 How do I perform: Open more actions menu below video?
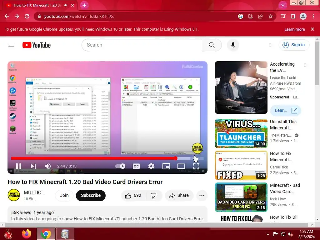tap(202, 196)
